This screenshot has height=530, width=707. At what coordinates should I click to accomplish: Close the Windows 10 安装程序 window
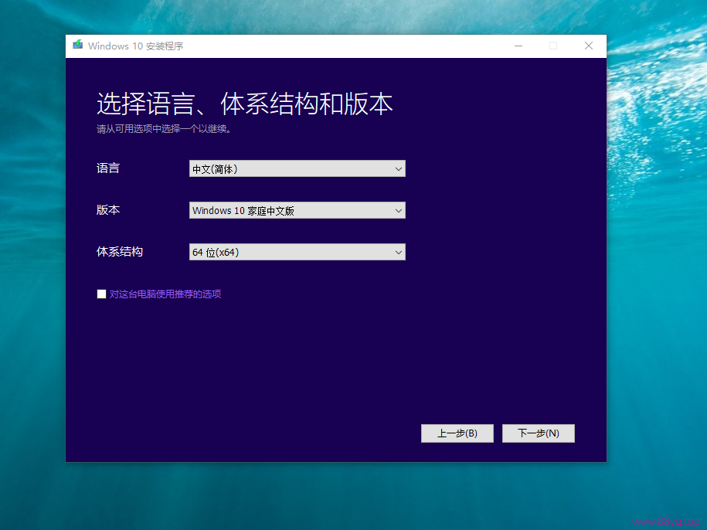click(x=589, y=46)
